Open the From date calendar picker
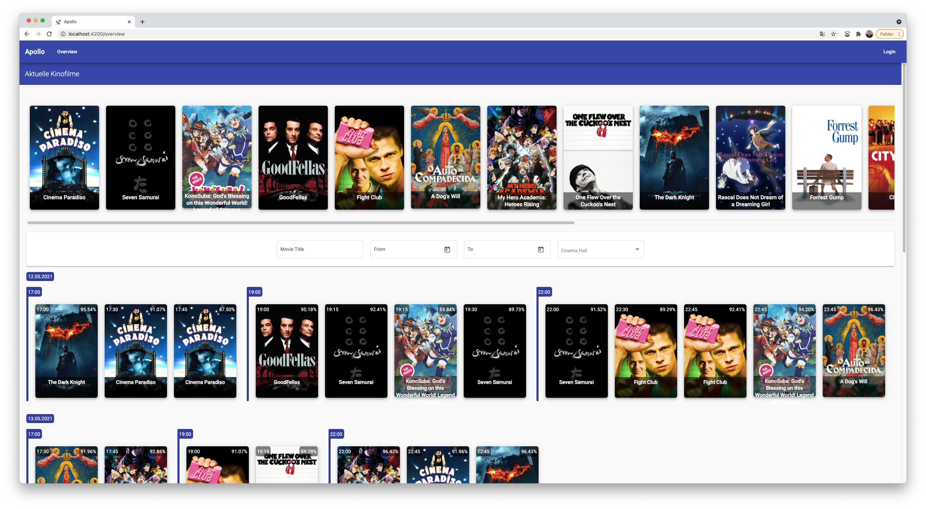This screenshot has width=926, height=509. click(447, 249)
